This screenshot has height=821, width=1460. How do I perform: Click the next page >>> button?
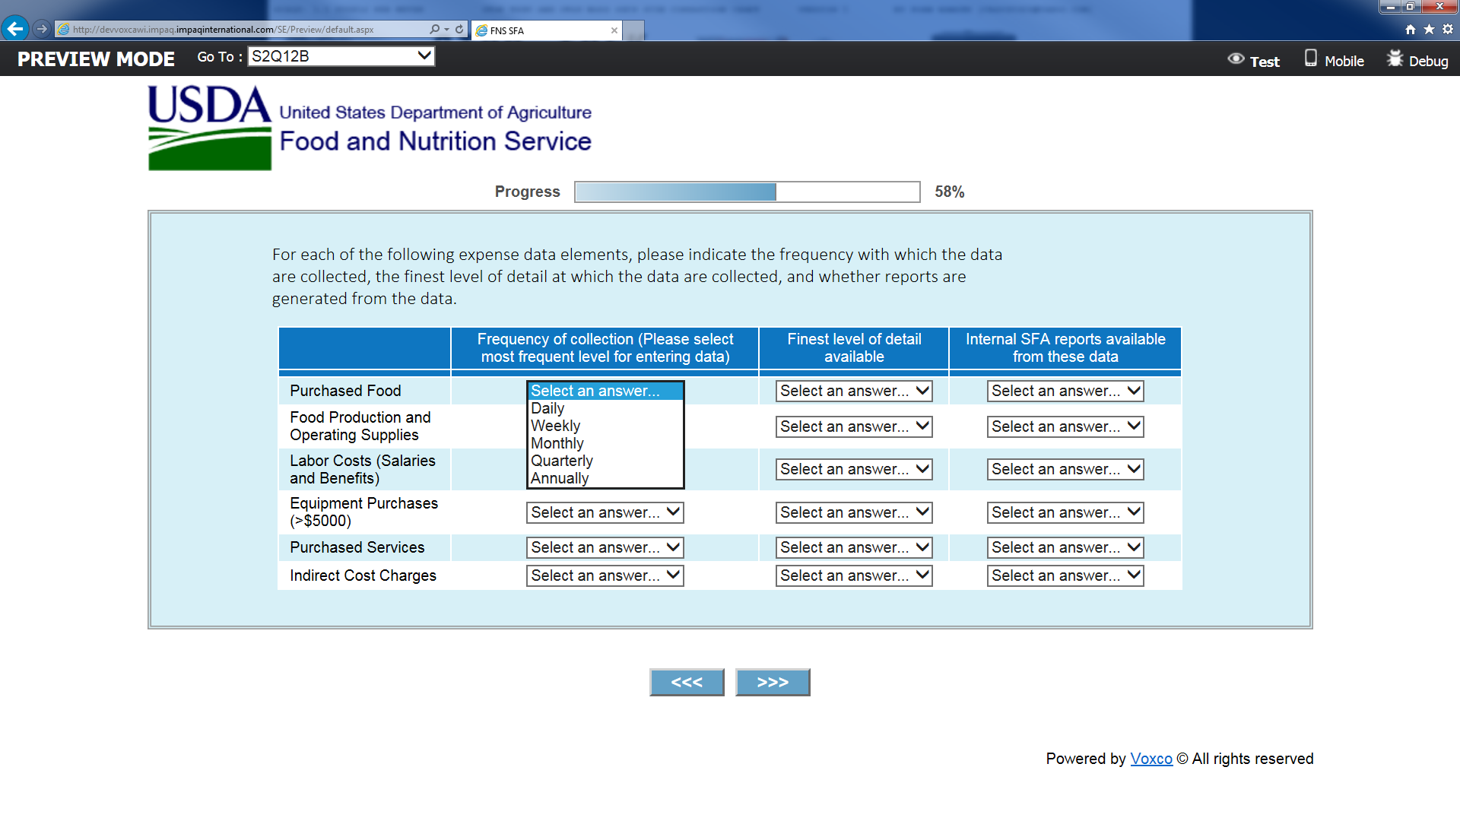click(x=773, y=682)
